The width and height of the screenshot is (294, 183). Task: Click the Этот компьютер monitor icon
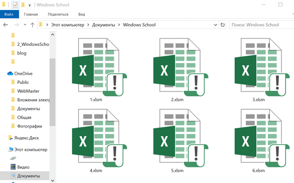click(x=11, y=150)
